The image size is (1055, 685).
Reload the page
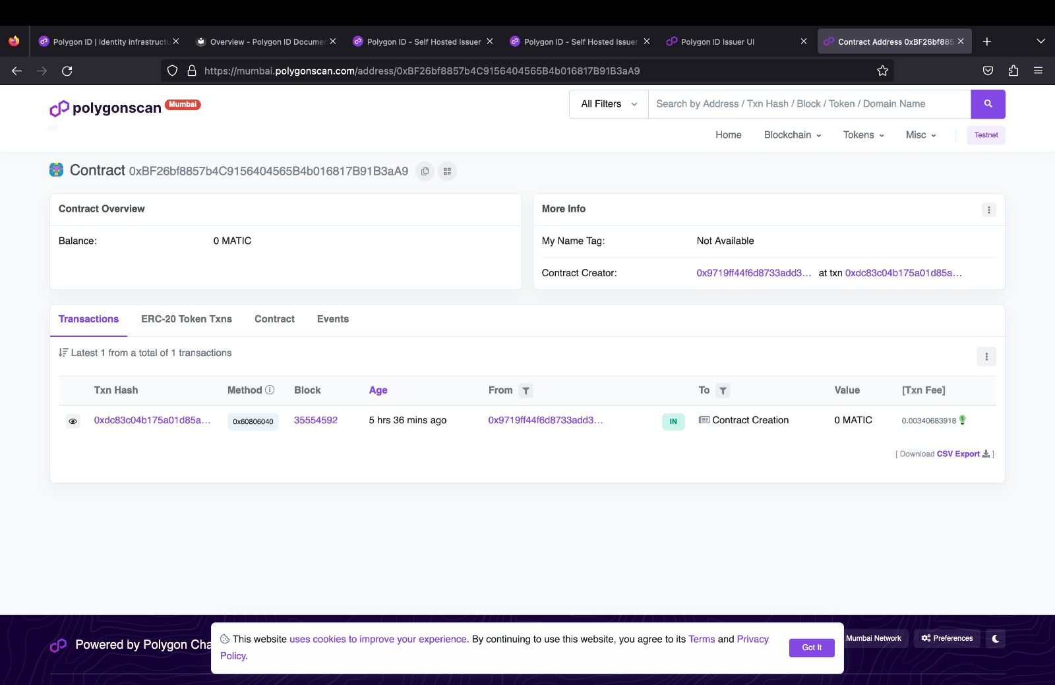click(67, 71)
